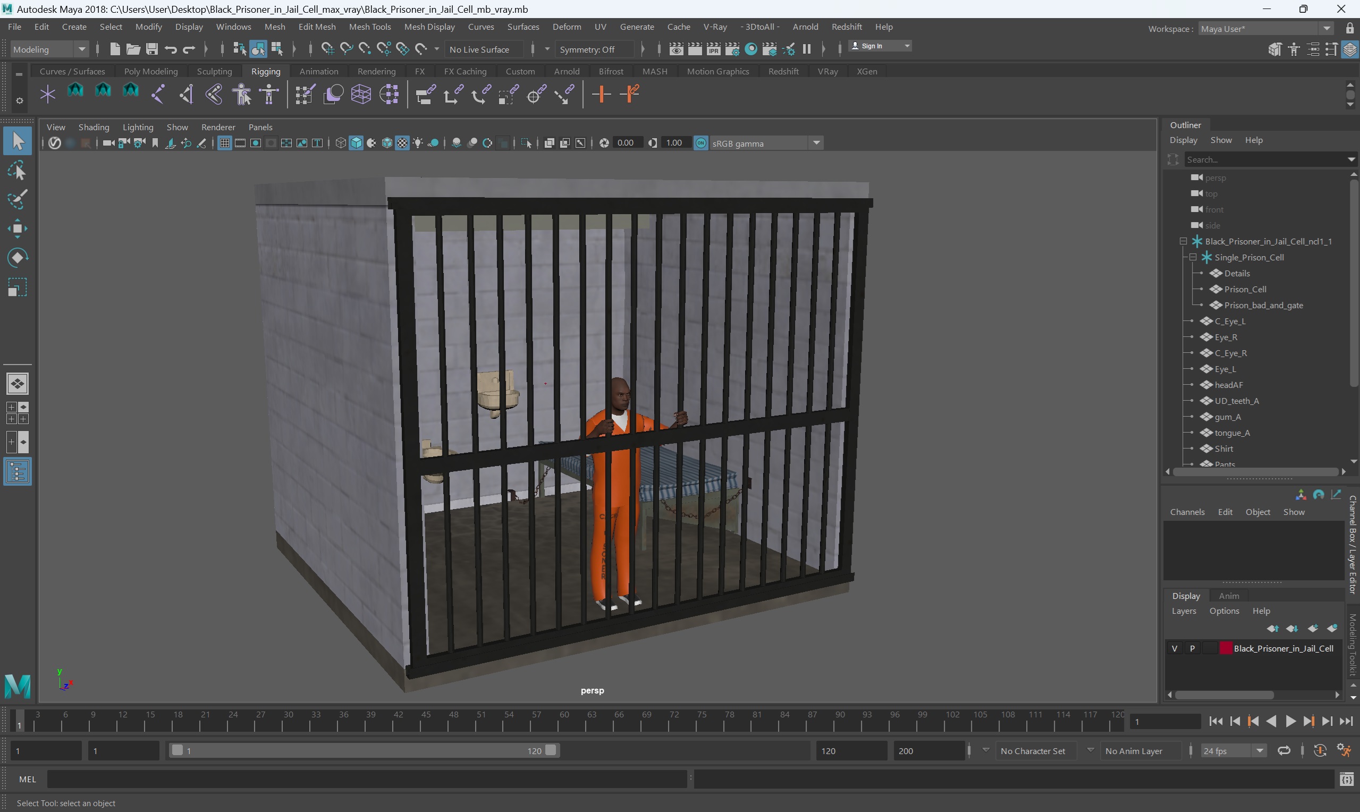Activate the Rotate tool
This screenshot has height=812, width=1360.
[18, 258]
